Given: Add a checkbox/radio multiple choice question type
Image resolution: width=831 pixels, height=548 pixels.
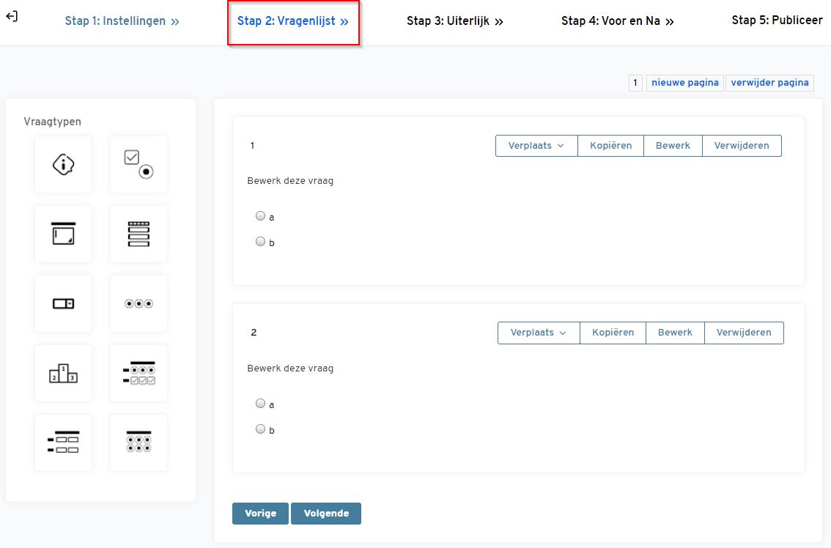Looking at the screenshot, I should (x=138, y=165).
